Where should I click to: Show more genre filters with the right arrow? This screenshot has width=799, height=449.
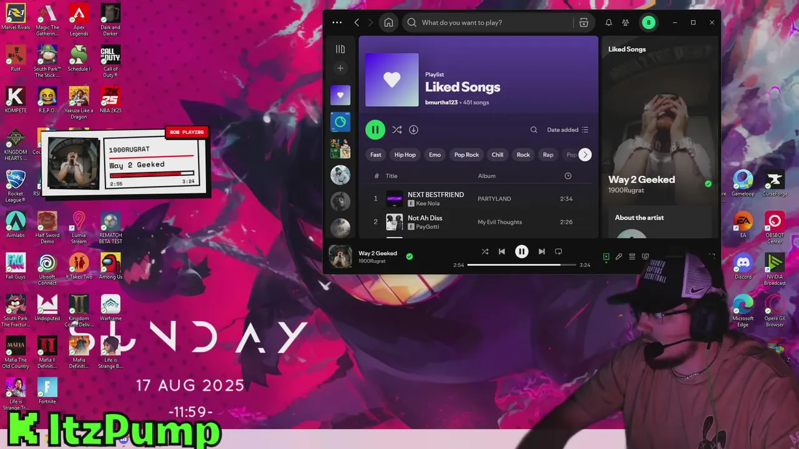click(x=585, y=155)
